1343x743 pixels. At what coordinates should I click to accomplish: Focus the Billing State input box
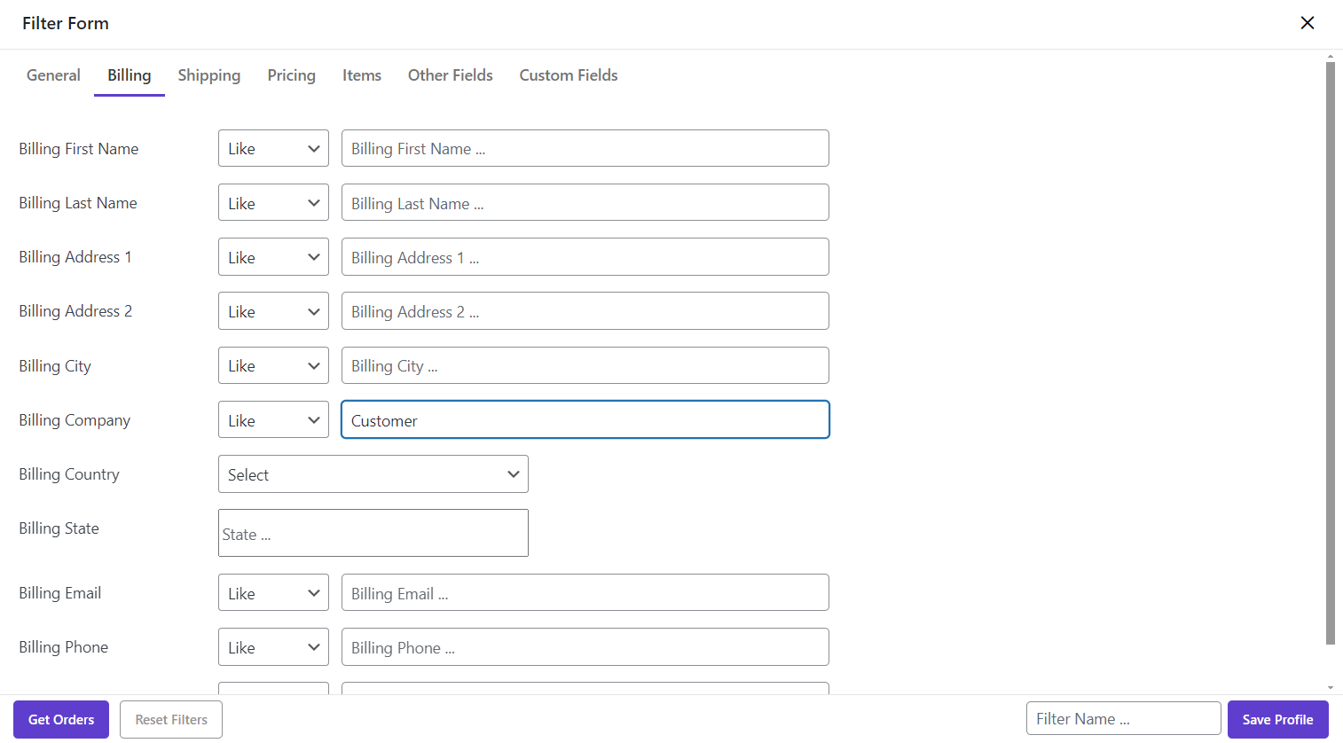[373, 534]
